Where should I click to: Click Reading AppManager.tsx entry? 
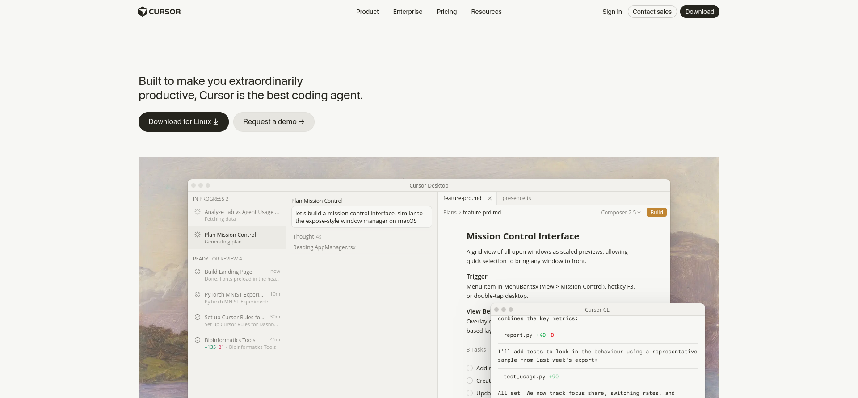(324, 247)
